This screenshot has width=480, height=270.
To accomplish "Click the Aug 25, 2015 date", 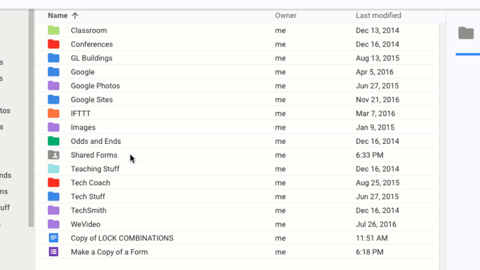I will tap(378, 183).
